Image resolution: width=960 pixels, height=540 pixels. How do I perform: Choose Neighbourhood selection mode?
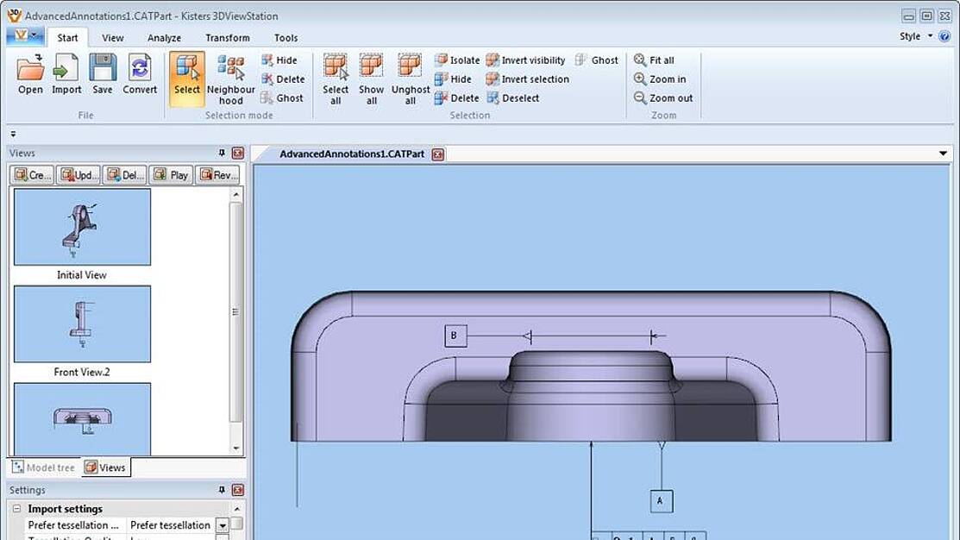click(231, 79)
